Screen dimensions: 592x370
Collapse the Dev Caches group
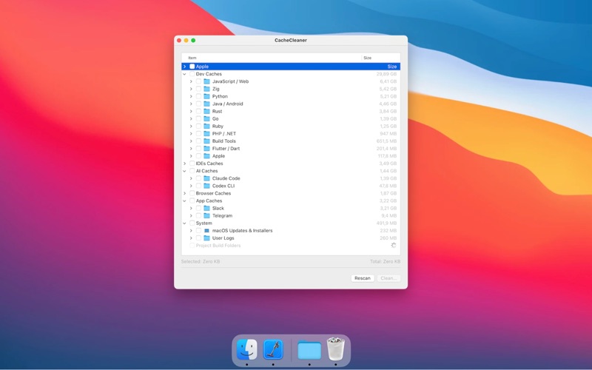[184, 74]
